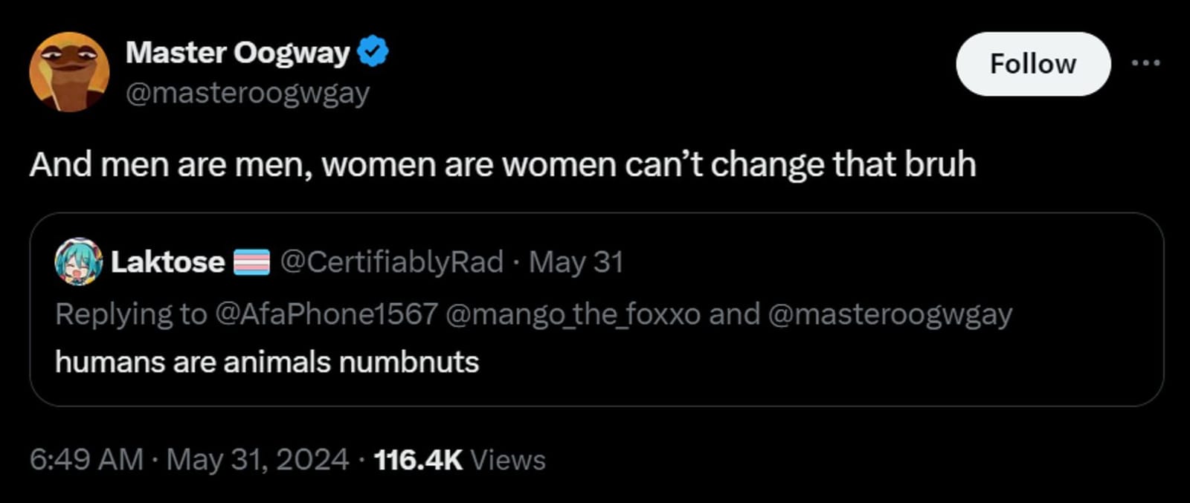Image resolution: width=1190 pixels, height=503 pixels.
Task: Select the Laktose display name
Action: (167, 262)
